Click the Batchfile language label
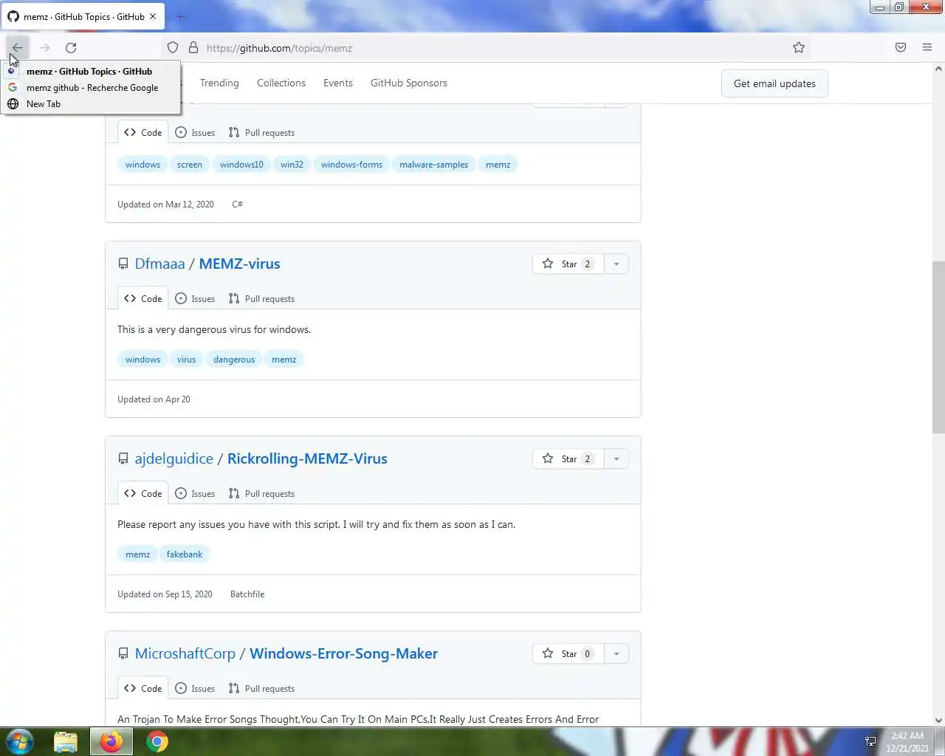Screen dimensions: 945x756 click(x=247, y=594)
